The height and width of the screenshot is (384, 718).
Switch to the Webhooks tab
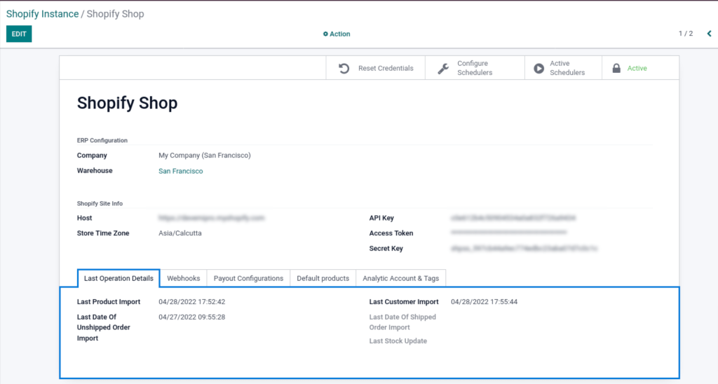pyautogui.click(x=183, y=278)
